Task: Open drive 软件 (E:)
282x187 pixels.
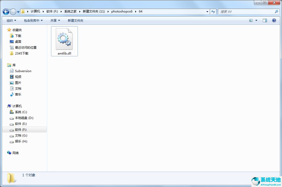Action: (21, 124)
